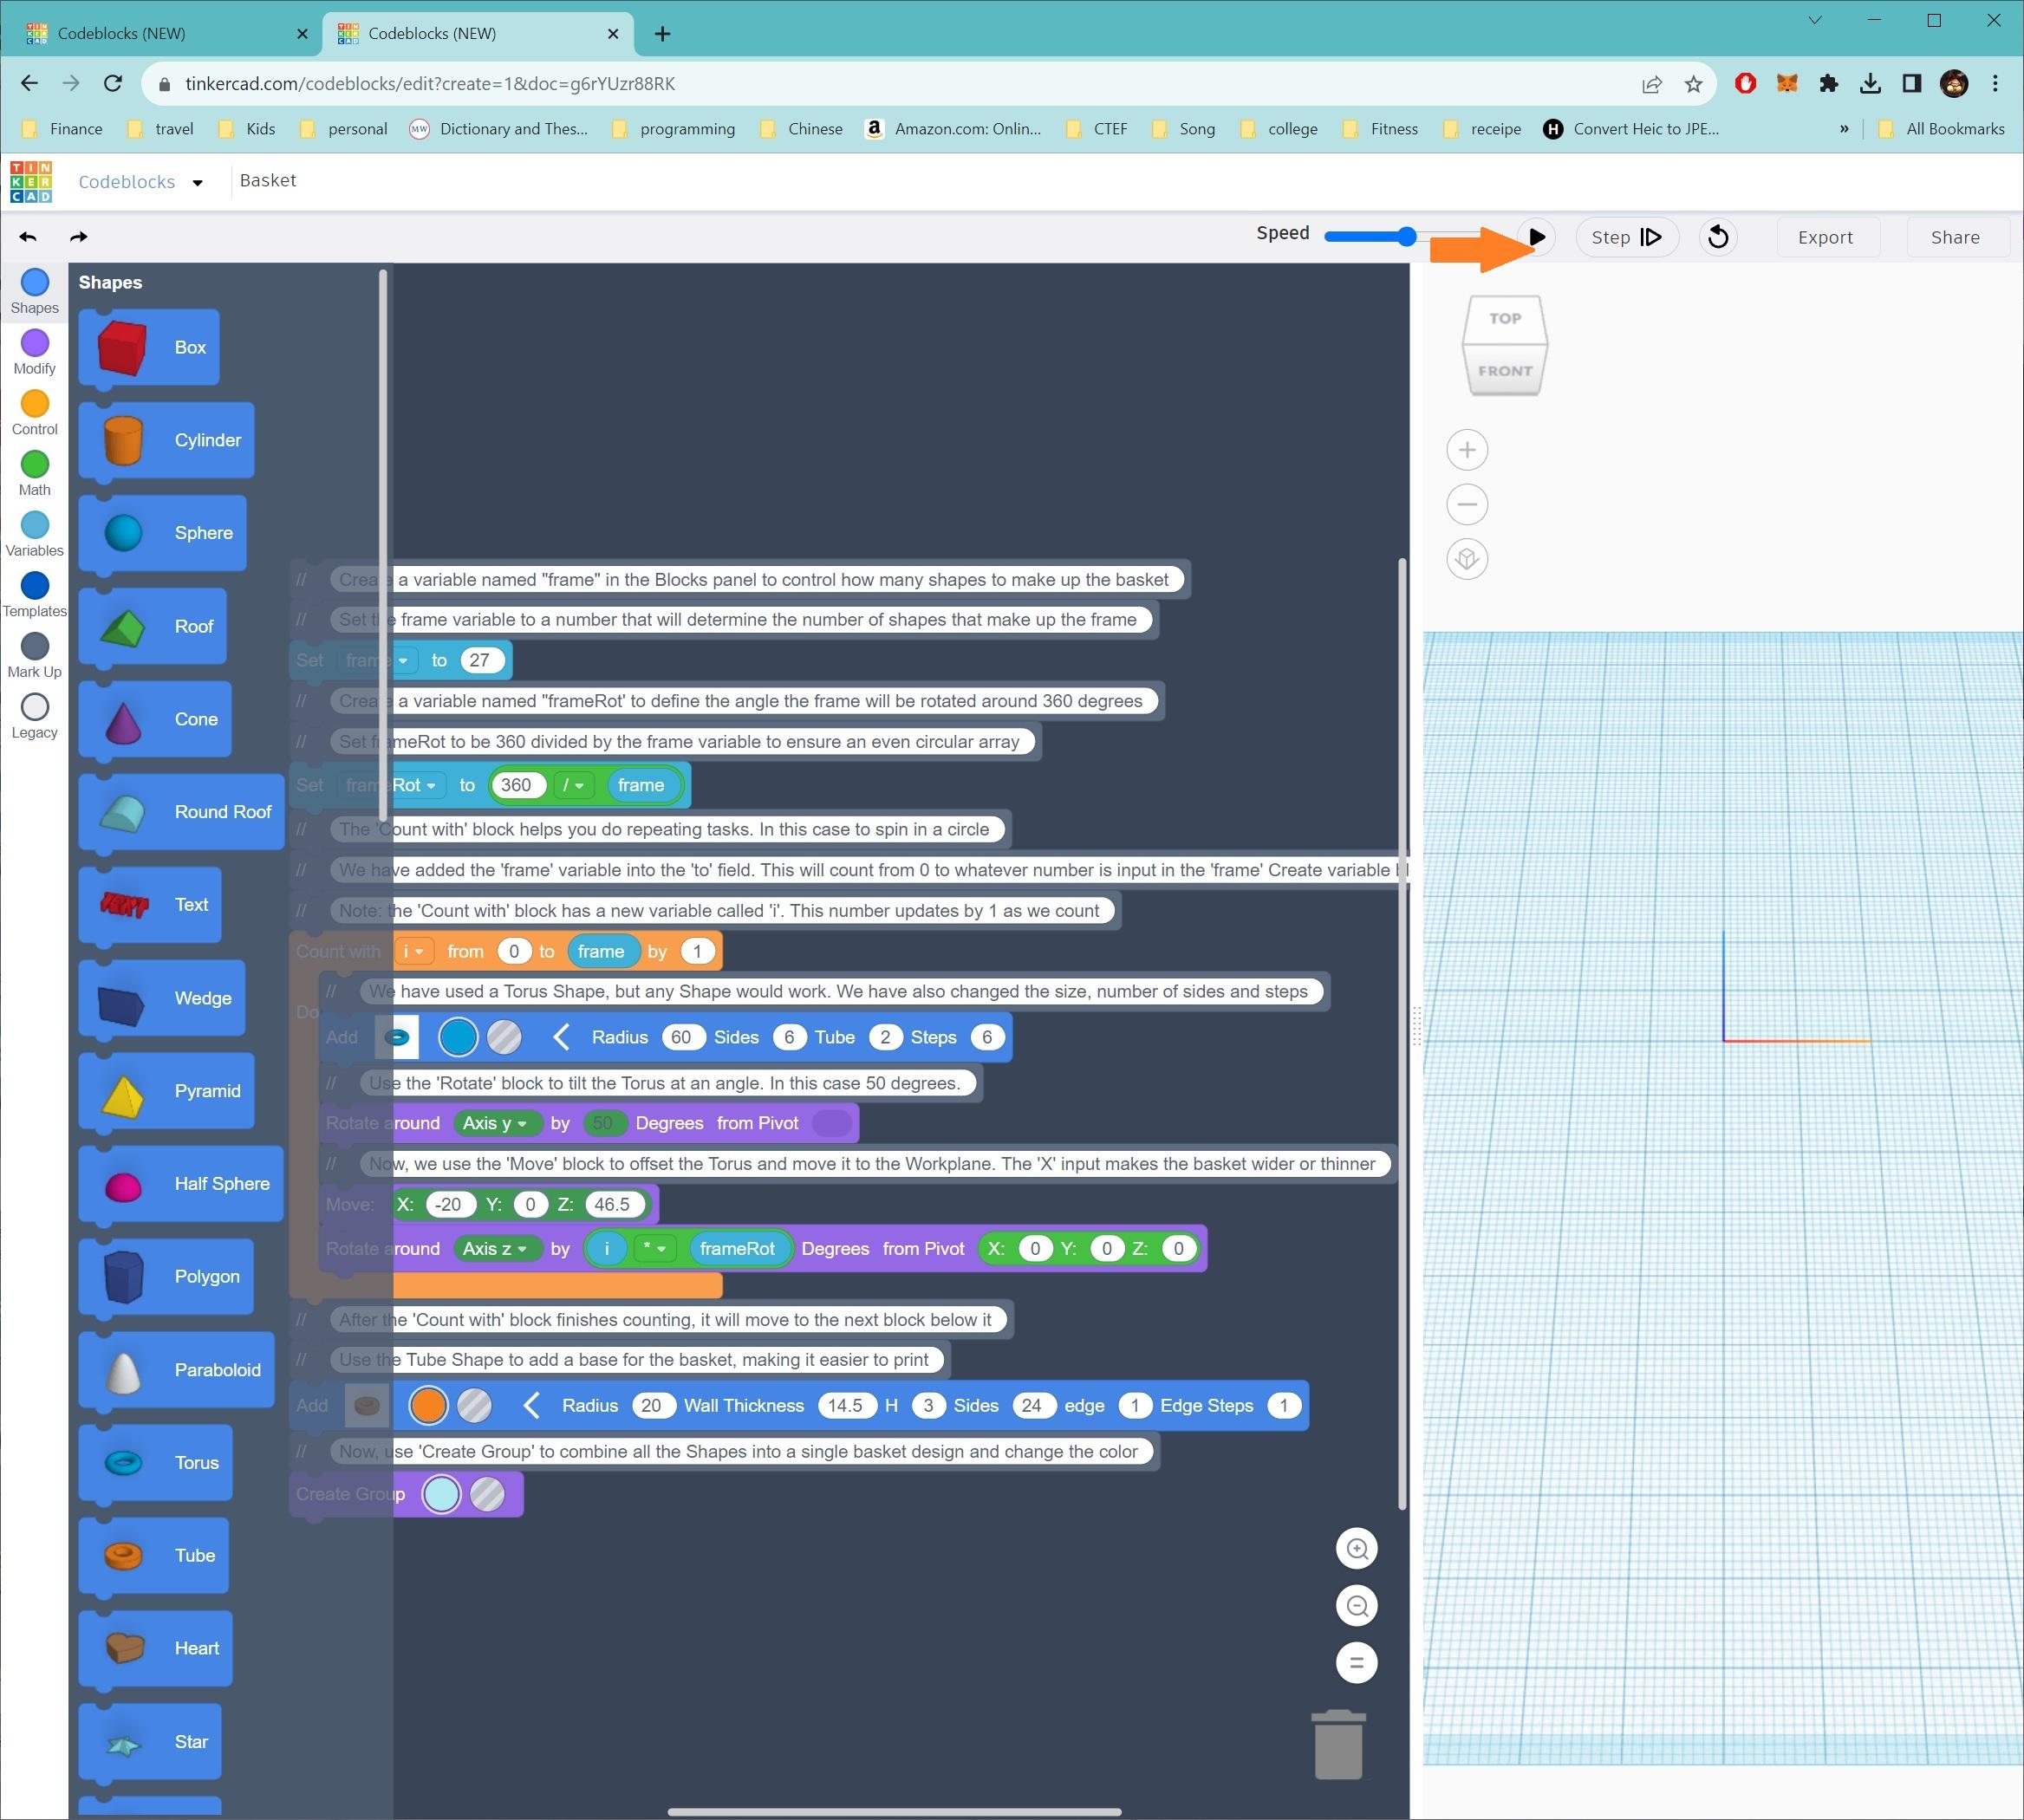This screenshot has width=2024, height=1820.
Task: Click the Basket project name field
Action: tap(268, 180)
